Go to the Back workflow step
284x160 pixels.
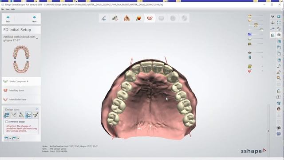(x=8, y=19)
